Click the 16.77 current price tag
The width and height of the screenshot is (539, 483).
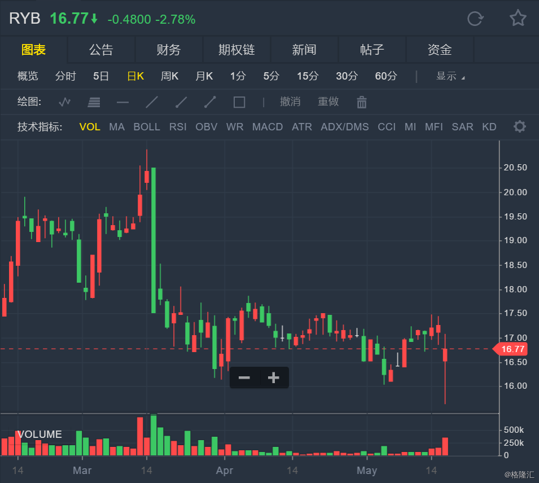510,349
